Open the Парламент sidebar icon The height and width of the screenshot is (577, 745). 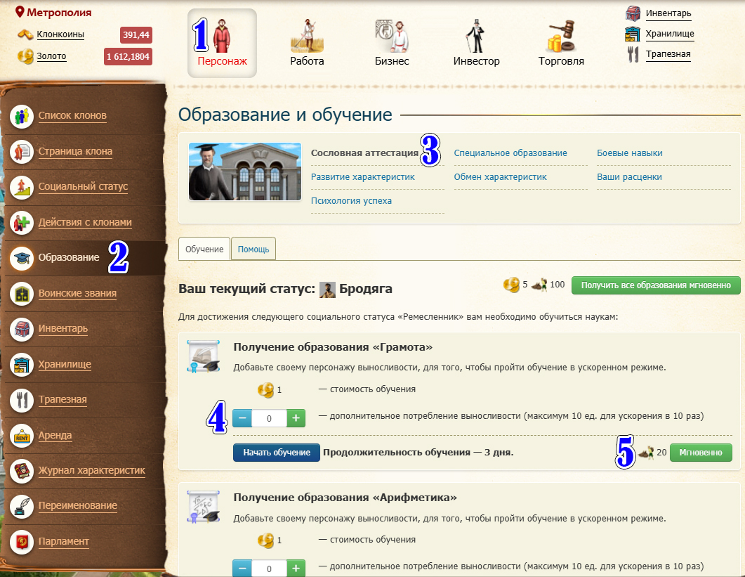22,542
